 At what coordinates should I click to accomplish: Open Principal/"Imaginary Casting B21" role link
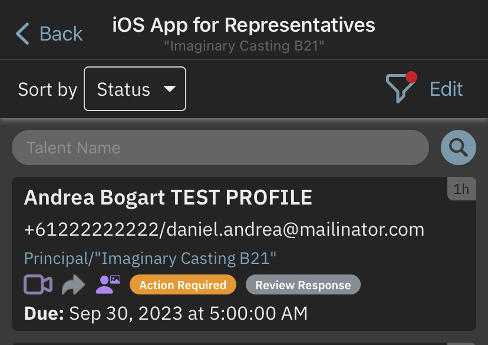point(150,258)
